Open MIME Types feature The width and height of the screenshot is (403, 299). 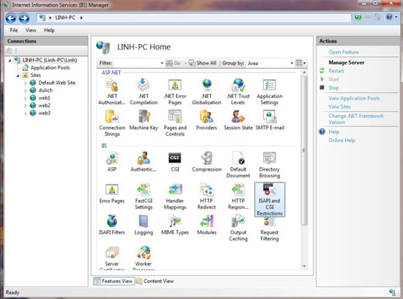175,225
